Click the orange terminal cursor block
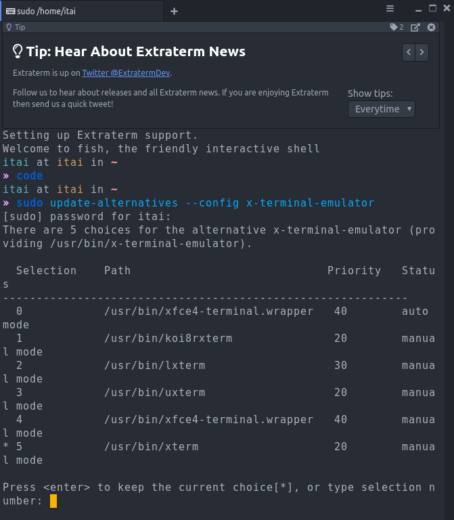 point(53,501)
